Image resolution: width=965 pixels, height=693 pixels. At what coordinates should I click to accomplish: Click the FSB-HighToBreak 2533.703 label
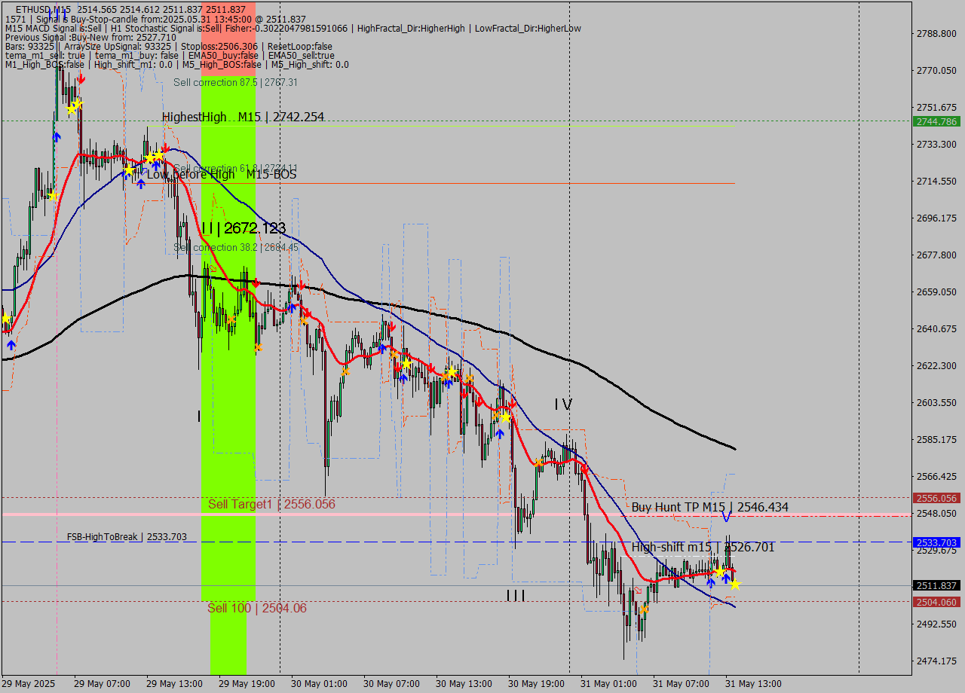tap(124, 536)
